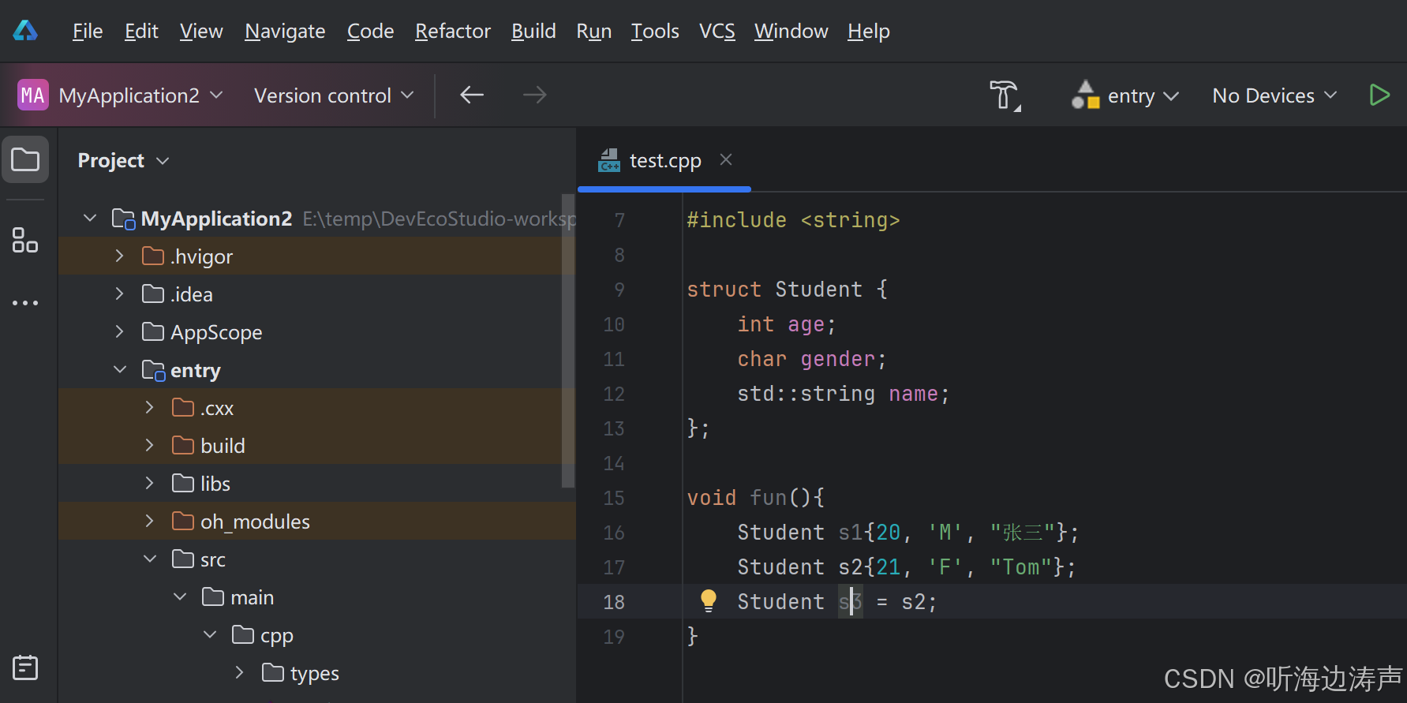Select the AppScope tree row

point(316,331)
